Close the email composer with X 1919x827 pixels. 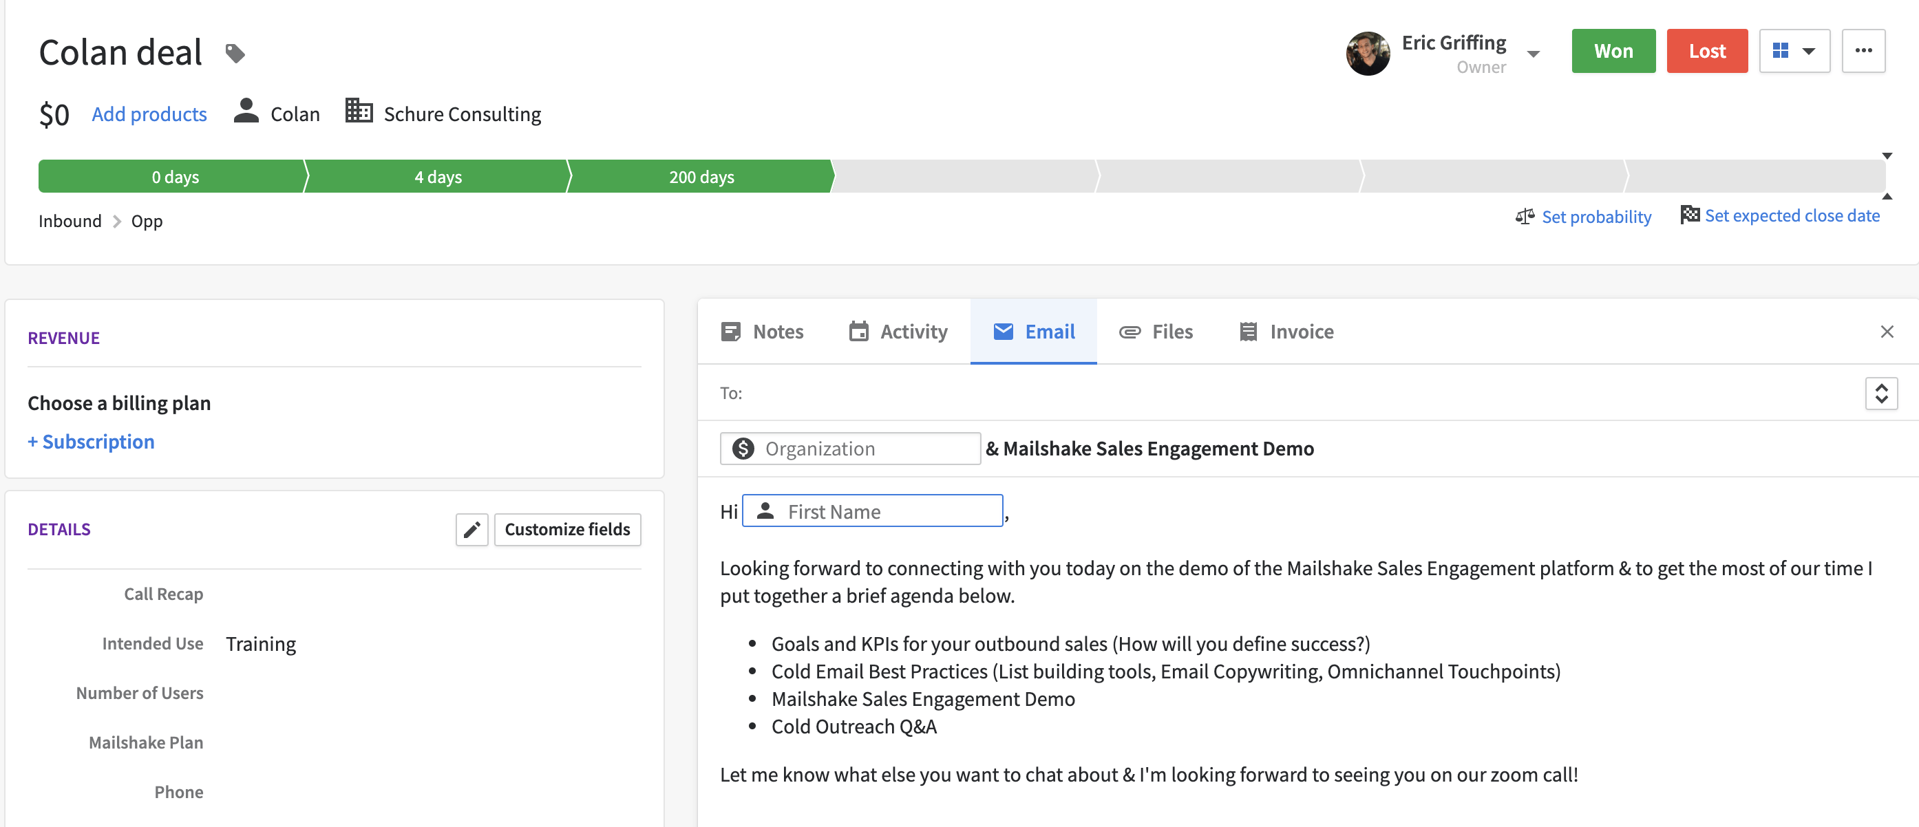(1886, 331)
